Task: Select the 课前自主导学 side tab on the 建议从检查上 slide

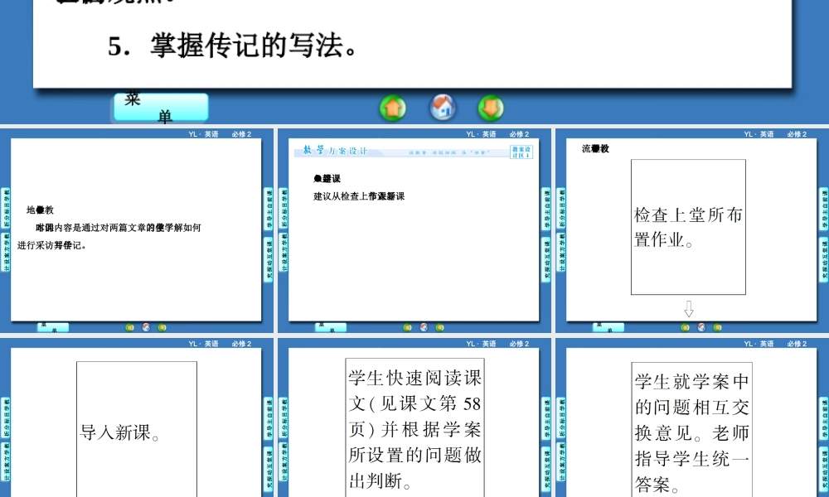Action: (x=546, y=208)
